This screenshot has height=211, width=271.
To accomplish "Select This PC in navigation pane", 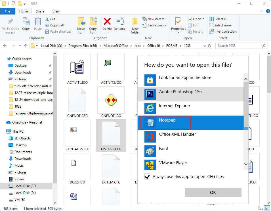I will point(18,131).
